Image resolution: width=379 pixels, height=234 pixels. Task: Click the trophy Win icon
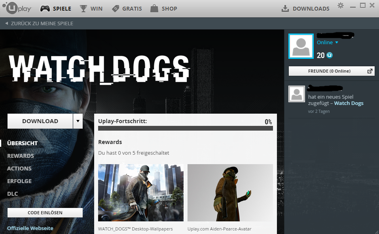click(x=83, y=9)
